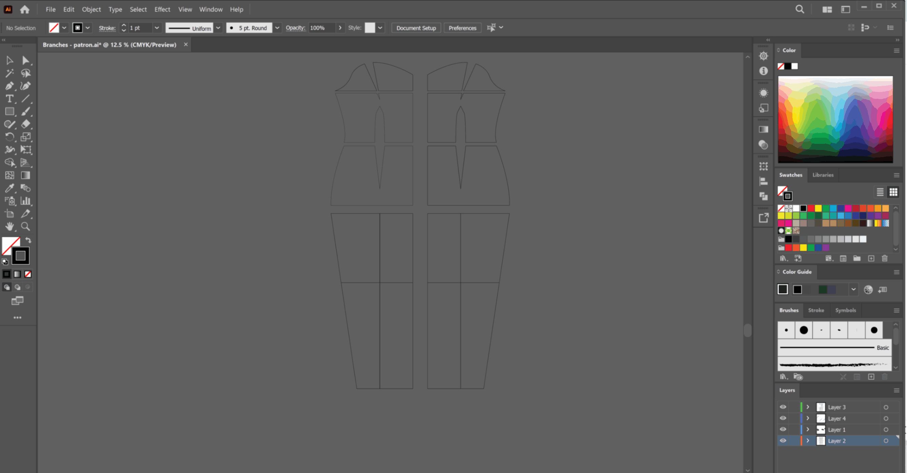The height and width of the screenshot is (473, 907).
Task: Switch to the Symbols tab
Action: [x=845, y=310]
